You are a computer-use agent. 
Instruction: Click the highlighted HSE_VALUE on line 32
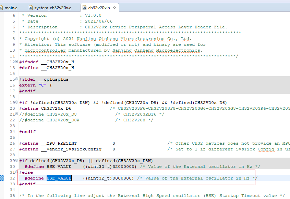click(59, 178)
